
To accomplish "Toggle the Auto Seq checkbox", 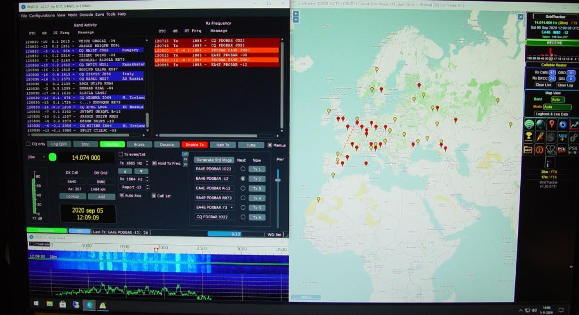I will [122, 195].
